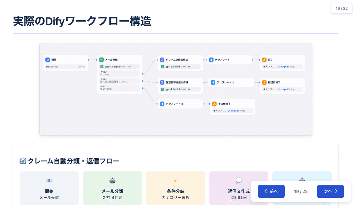The image size is (354, 208).
Task: Open the クレーム返信文作成 LLM node icon
Action: pos(162,60)
